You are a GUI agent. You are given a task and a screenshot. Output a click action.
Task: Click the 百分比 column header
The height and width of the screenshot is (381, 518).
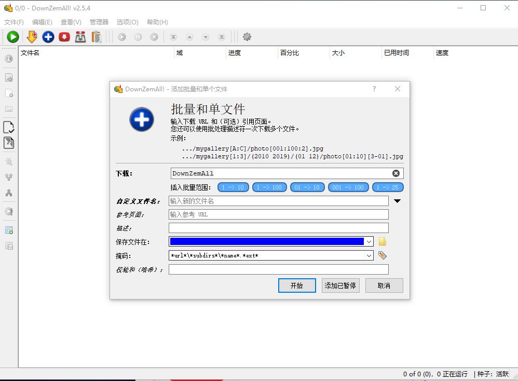click(x=304, y=53)
